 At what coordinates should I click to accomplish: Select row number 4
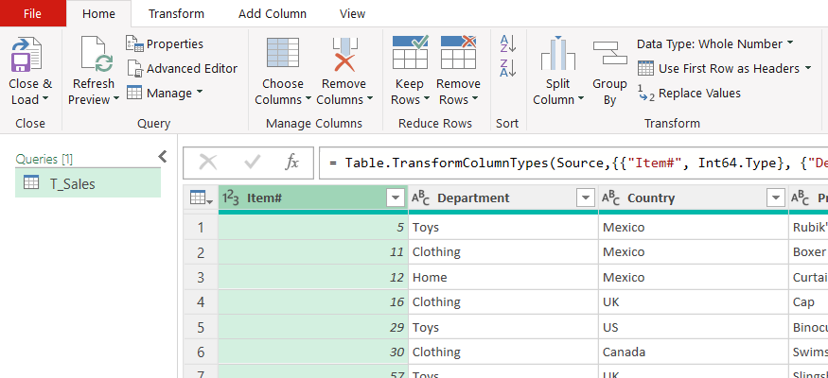click(x=201, y=302)
